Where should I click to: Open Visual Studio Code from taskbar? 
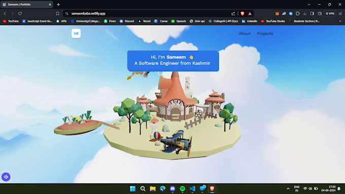point(192,188)
